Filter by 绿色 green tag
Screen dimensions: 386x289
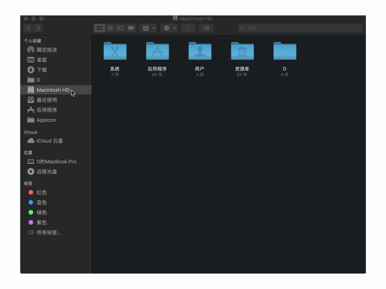pyautogui.click(x=56, y=212)
